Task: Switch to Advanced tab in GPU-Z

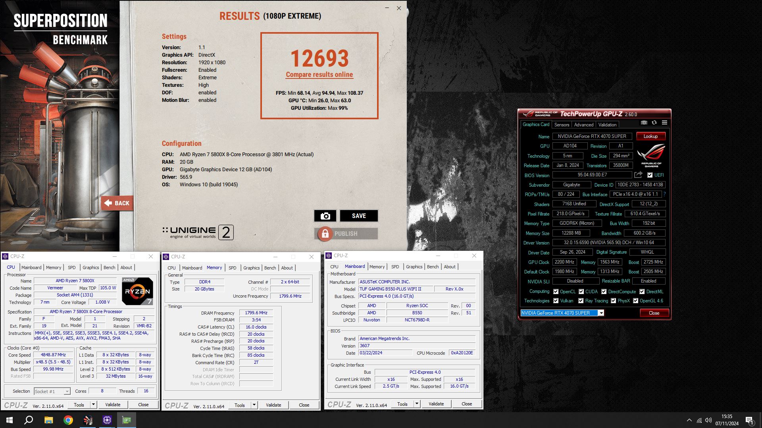Action: (584, 125)
